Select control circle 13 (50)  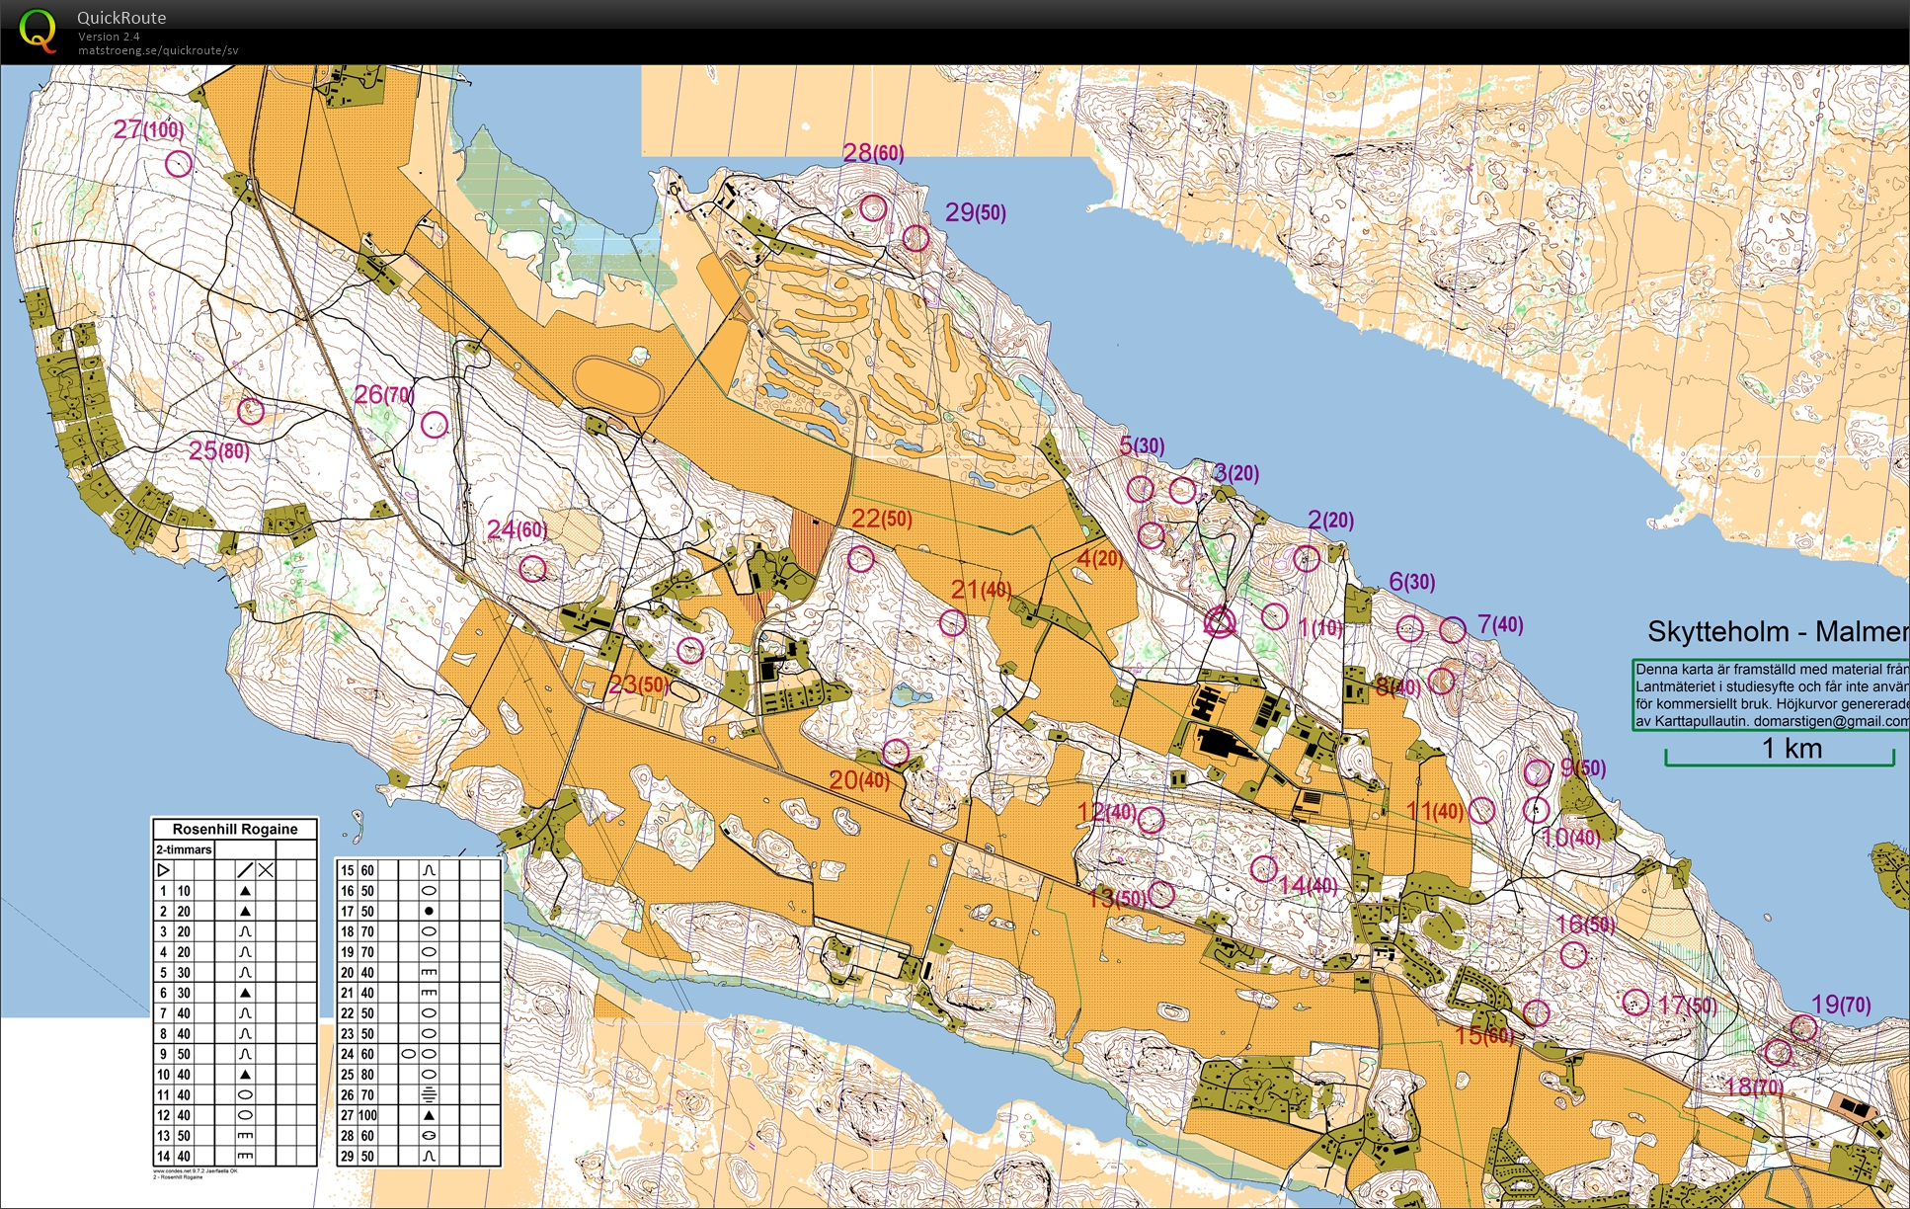coord(1161,894)
